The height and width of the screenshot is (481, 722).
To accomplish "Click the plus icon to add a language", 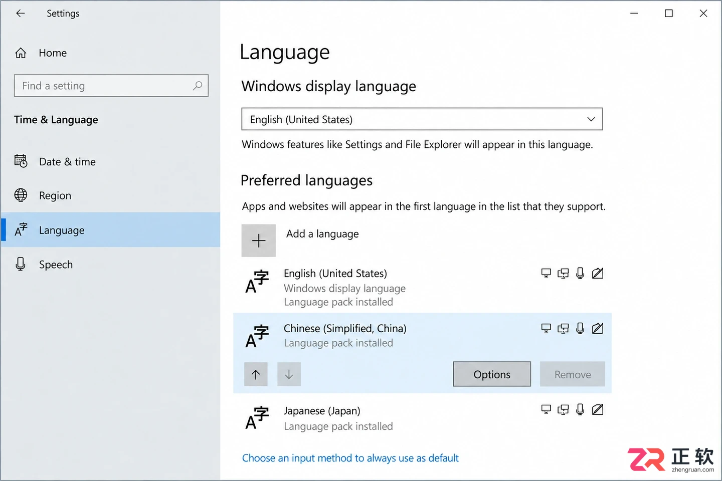I will (x=259, y=241).
